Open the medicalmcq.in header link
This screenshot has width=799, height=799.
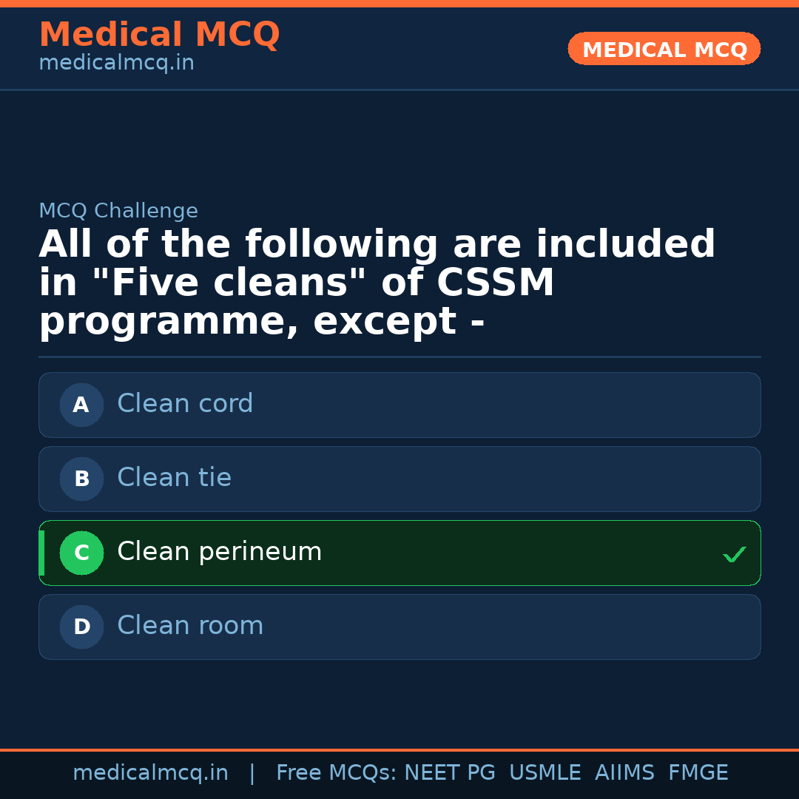(x=116, y=62)
